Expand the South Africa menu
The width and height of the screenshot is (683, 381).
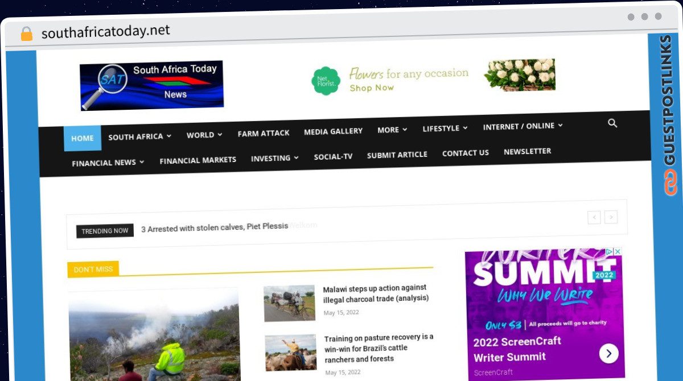[139, 136]
